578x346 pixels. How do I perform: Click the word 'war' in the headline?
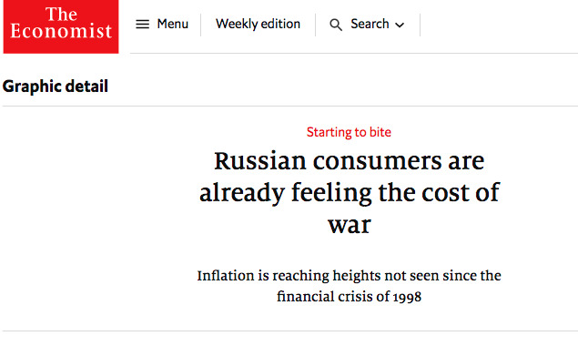(x=350, y=225)
